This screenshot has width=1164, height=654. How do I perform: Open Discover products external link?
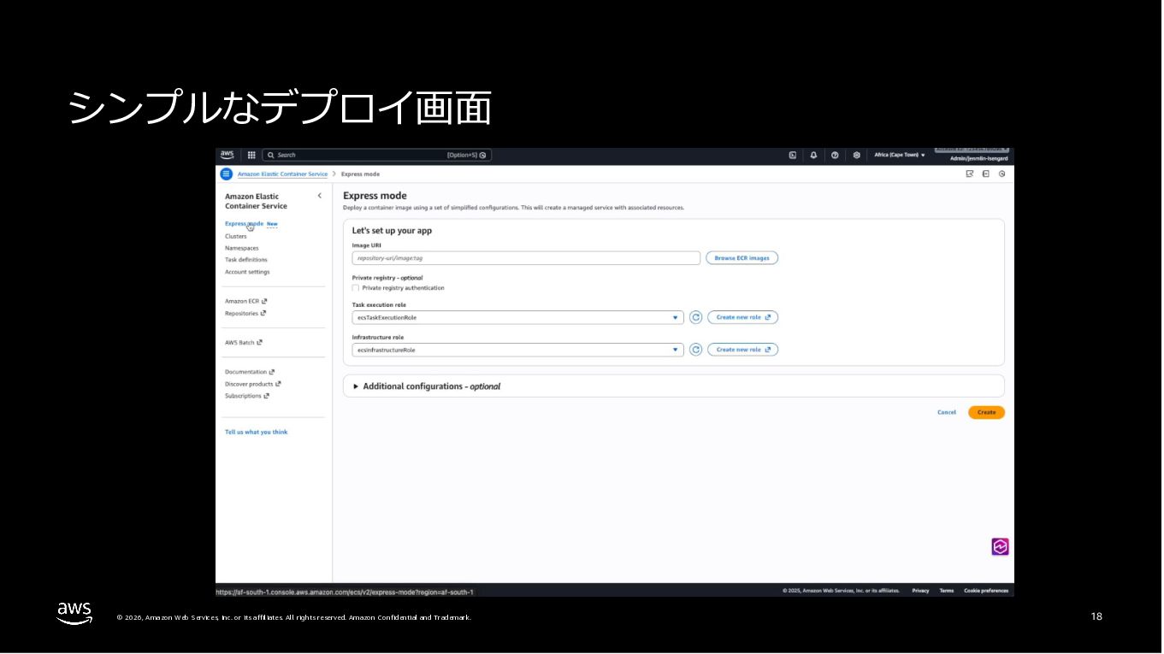tap(253, 384)
